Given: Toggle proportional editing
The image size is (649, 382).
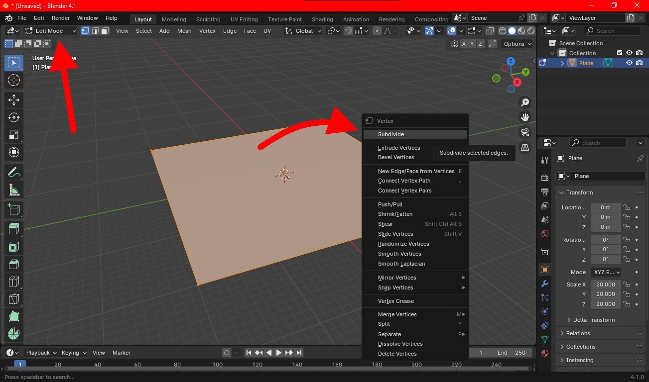Looking at the screenshot, I should (x=377, y=31).
